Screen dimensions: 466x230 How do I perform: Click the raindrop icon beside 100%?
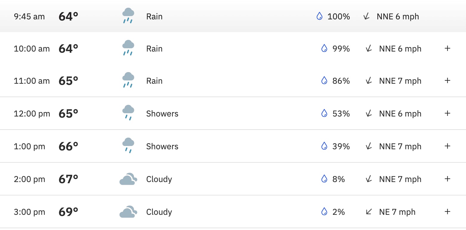(320, 16)
